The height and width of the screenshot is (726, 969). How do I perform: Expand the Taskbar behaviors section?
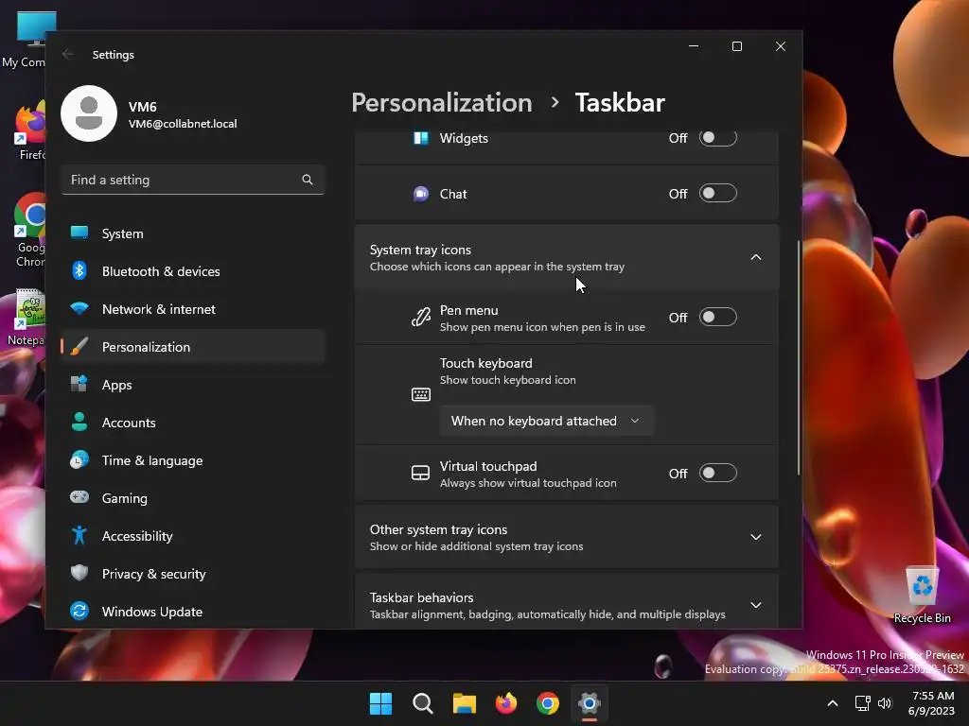[756, 605]
